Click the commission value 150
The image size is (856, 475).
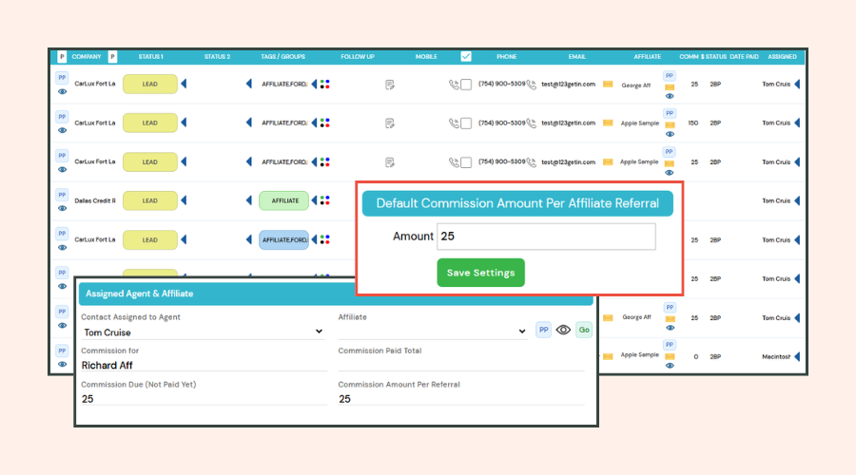click(693, 123)
